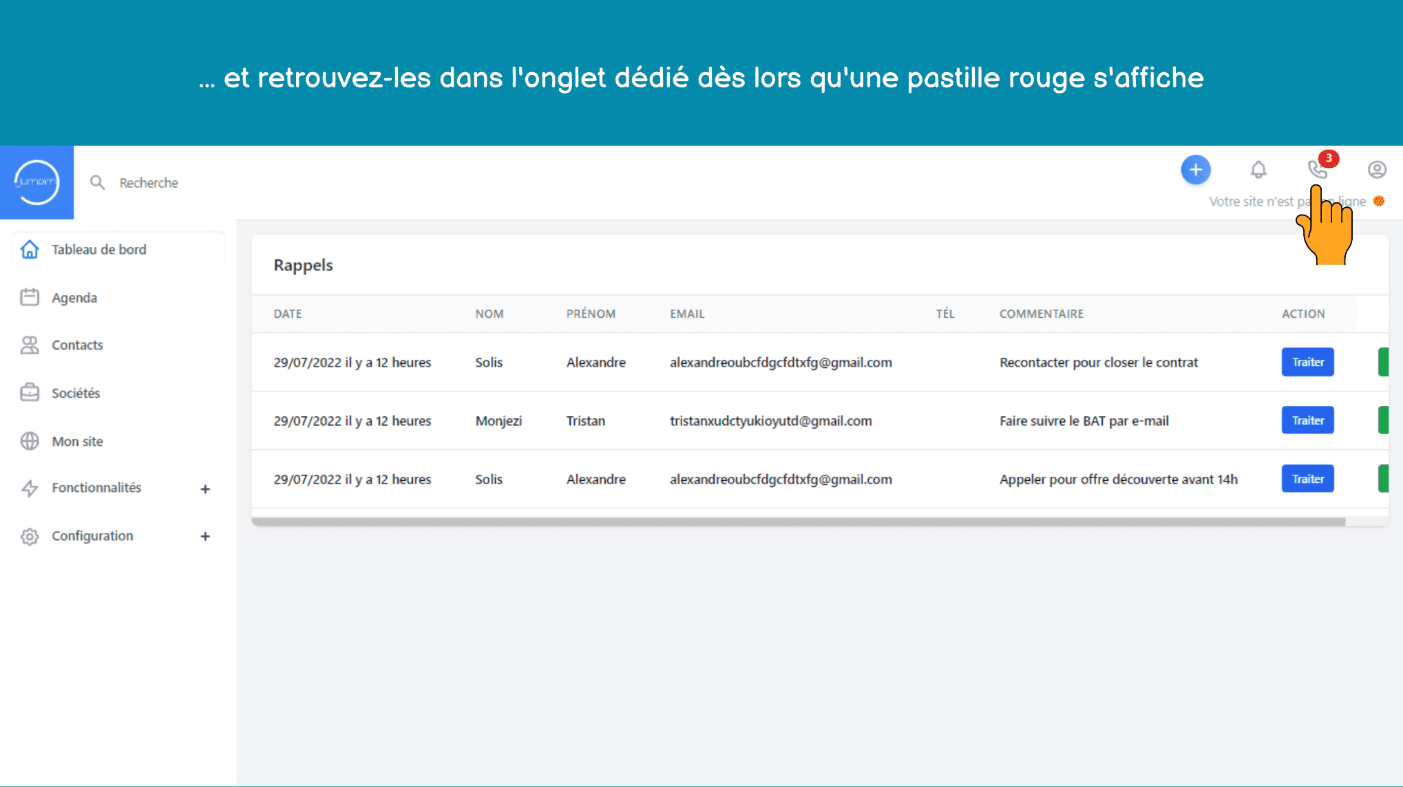Click the DATE column header

(x=288, y=314)
